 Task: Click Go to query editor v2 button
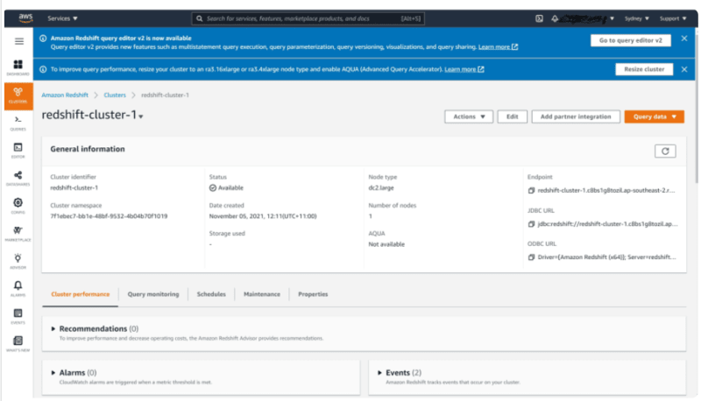point(630,40)
